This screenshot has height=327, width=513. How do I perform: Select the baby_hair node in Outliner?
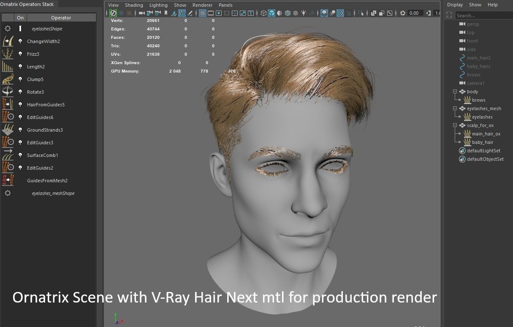(483, 142)
